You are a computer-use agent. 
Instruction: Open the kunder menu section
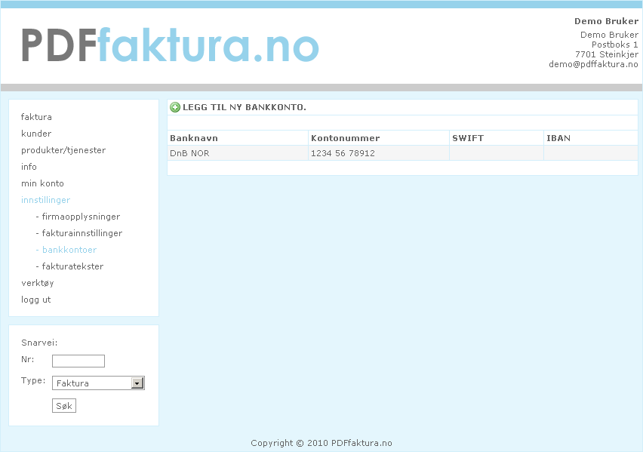point(36,134)
